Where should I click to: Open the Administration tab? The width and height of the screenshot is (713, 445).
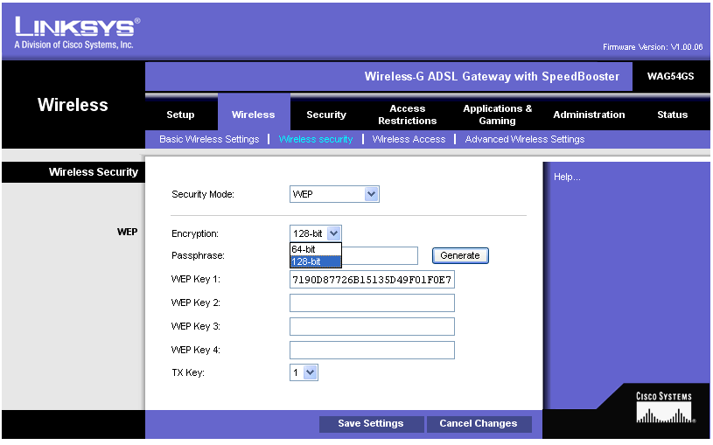coord(589,115)
